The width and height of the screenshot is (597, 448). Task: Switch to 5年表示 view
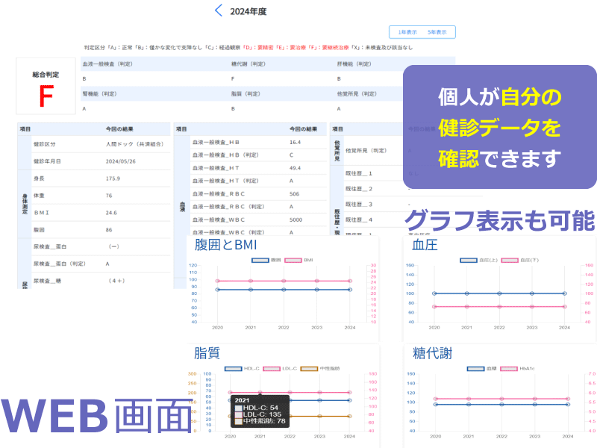[437, 32]
